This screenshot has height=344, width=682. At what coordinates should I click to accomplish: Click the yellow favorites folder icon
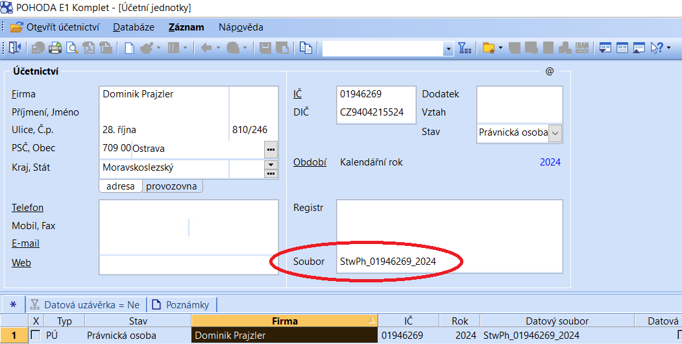click(489, 48)
